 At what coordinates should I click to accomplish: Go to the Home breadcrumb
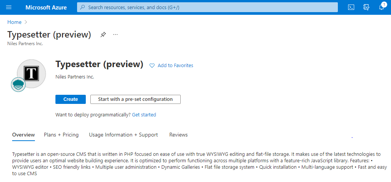(14, 22)
